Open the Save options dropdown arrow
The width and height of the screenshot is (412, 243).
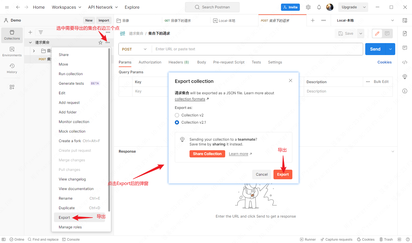click(x=361, y=34)
